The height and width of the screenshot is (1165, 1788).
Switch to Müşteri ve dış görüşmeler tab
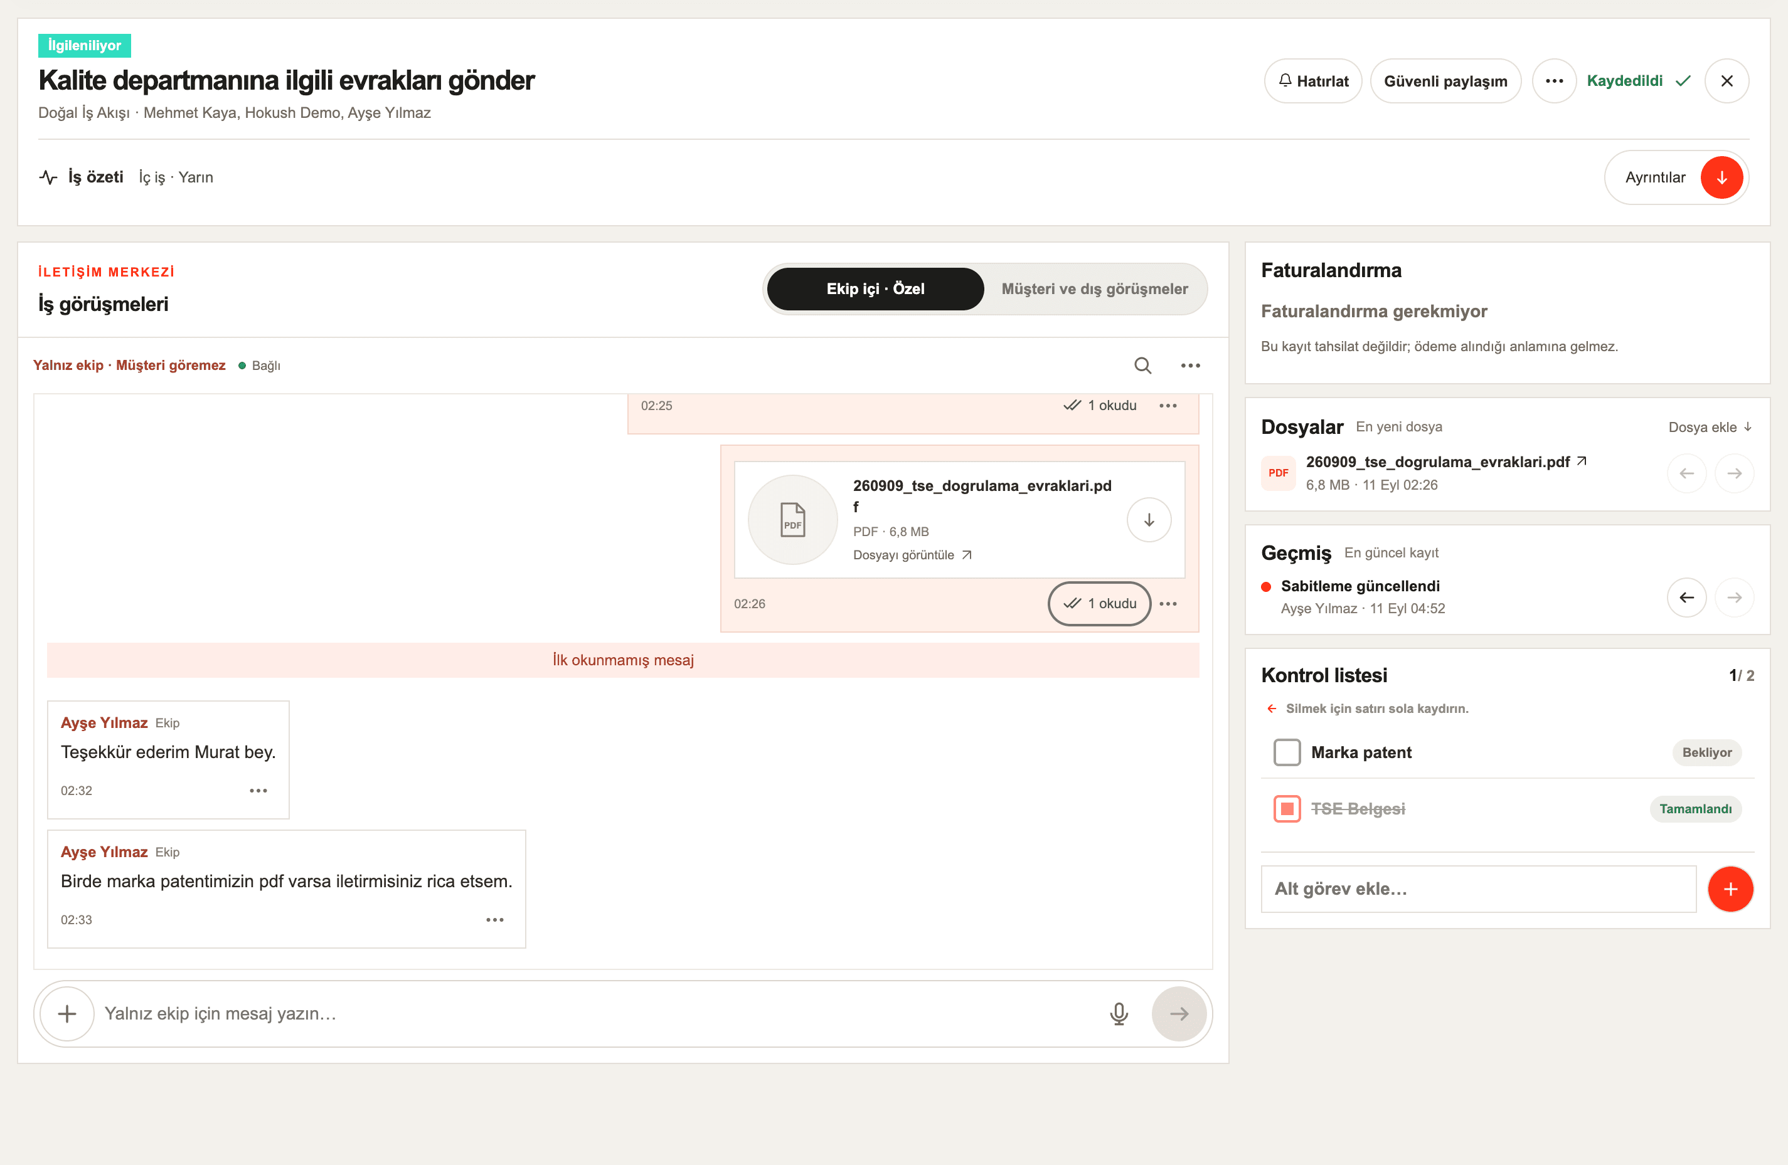[1094, 289]
